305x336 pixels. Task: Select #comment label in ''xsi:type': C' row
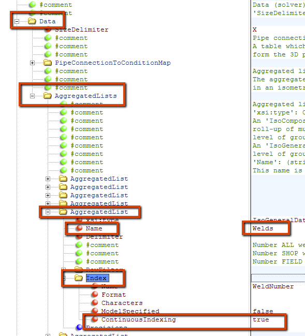[x=87, y=112]
